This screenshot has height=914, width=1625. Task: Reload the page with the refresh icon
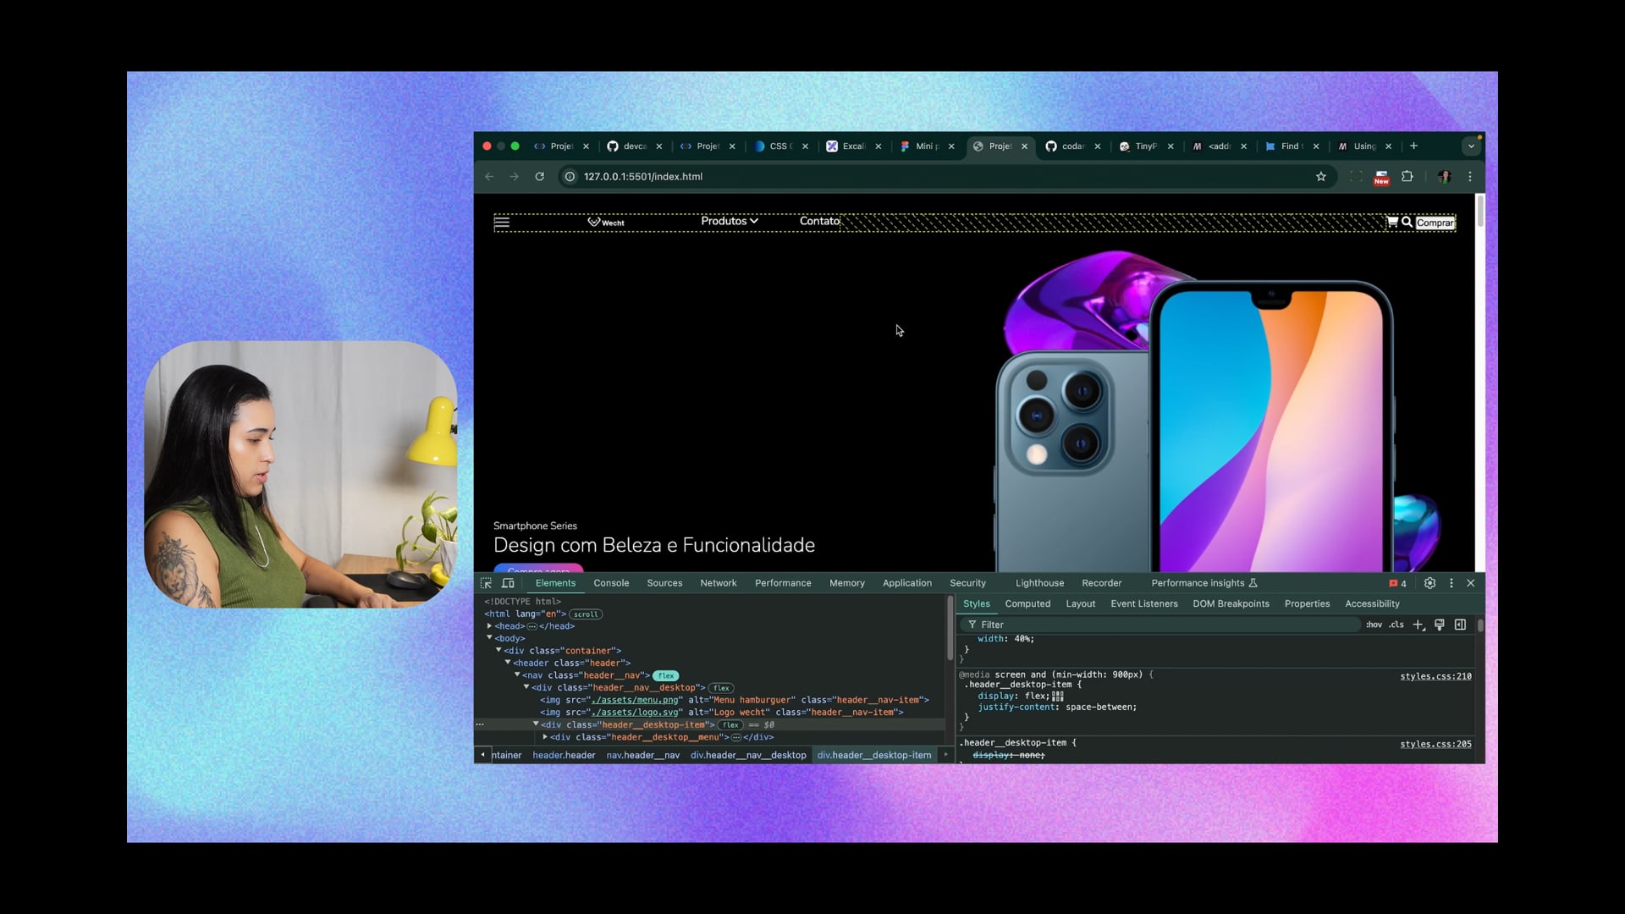click(539, 177)
